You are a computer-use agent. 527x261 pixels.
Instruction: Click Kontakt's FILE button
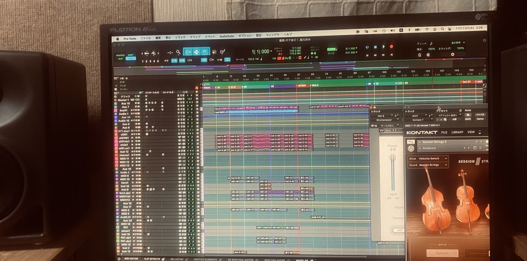pos(443,132)
